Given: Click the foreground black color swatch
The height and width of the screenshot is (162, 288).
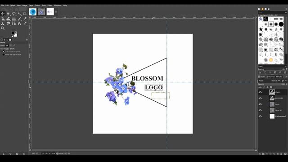Looking at the screenshot, I should [13, 33].
